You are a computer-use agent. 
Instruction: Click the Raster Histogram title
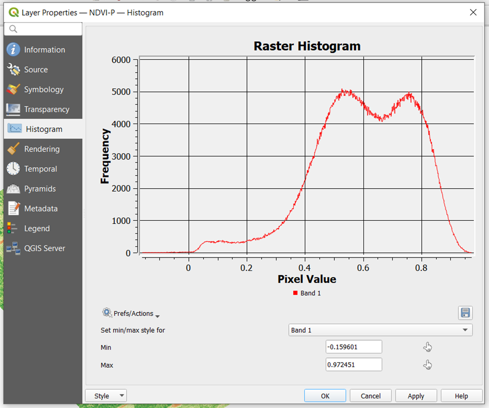click(307, 46)
